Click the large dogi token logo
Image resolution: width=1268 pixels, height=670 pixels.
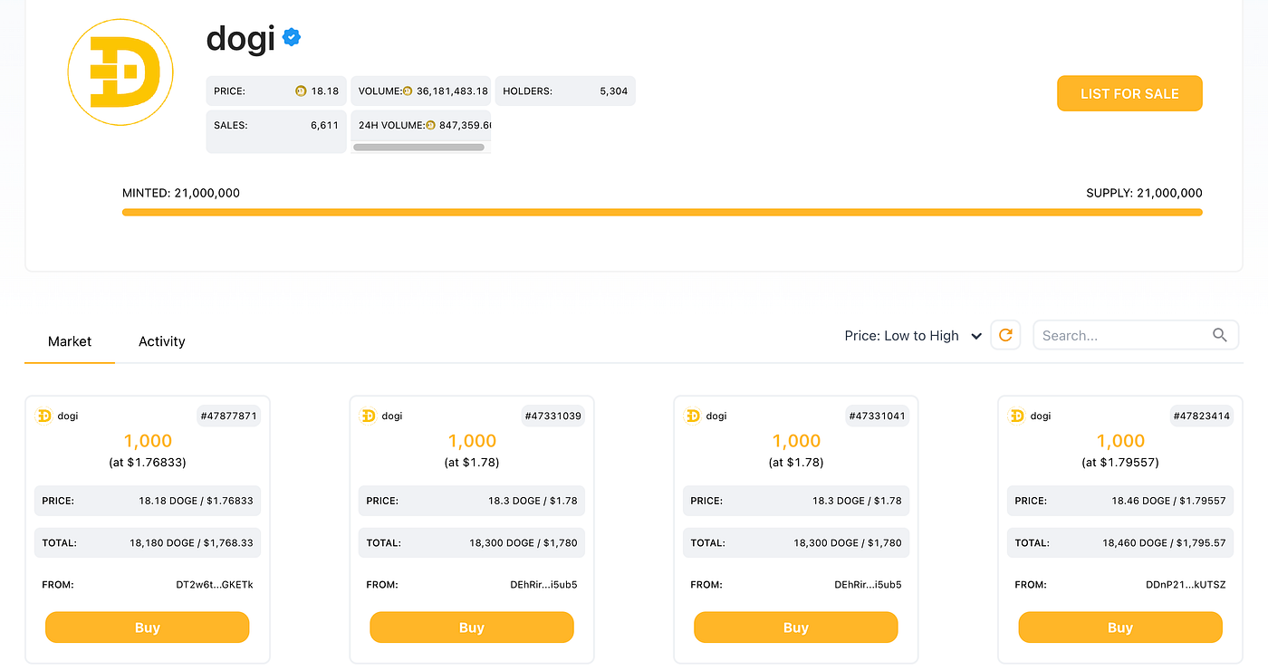[x=113, y=72]
